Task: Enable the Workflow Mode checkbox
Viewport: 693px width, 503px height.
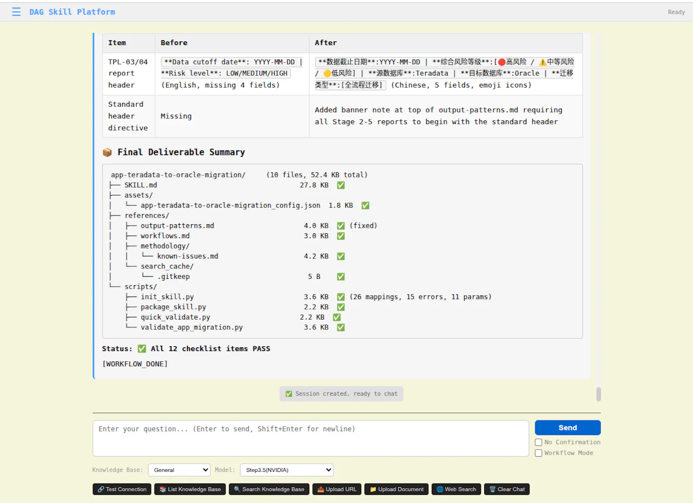Action: tap(538, 453)
